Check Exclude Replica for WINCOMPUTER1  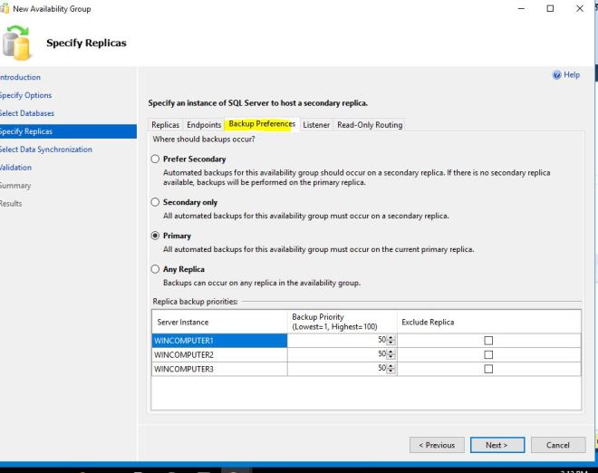pos(488,341)
